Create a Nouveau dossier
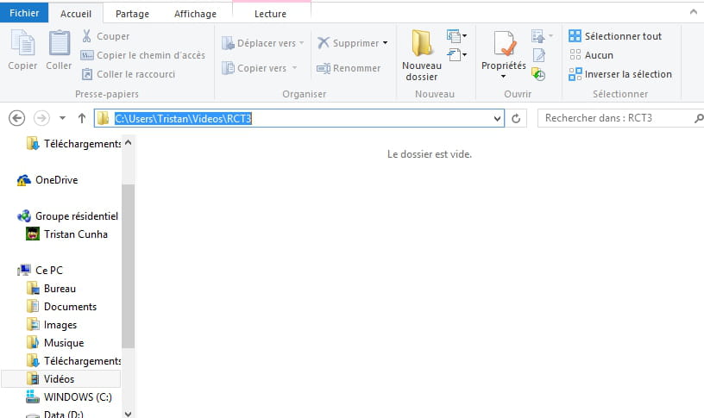The width and height of the screenshot is (704, 418). pos(422,55)
